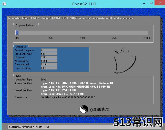Click the Details panel header
This screenshot has width=165, height=130.
(19, 76)
